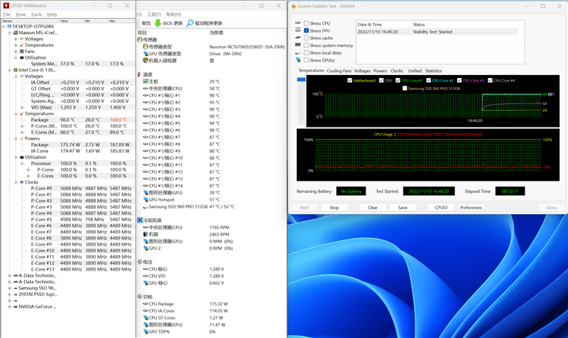
Task: Switch to the Voltages tab
Action: click(x=362, y=71)
